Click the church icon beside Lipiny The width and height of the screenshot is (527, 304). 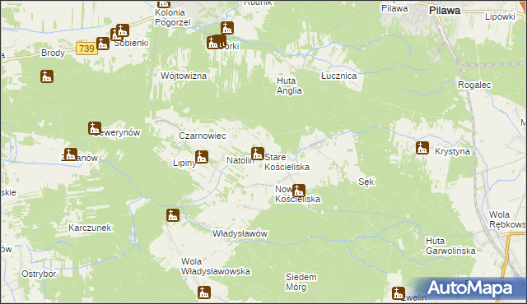[201, 157]
